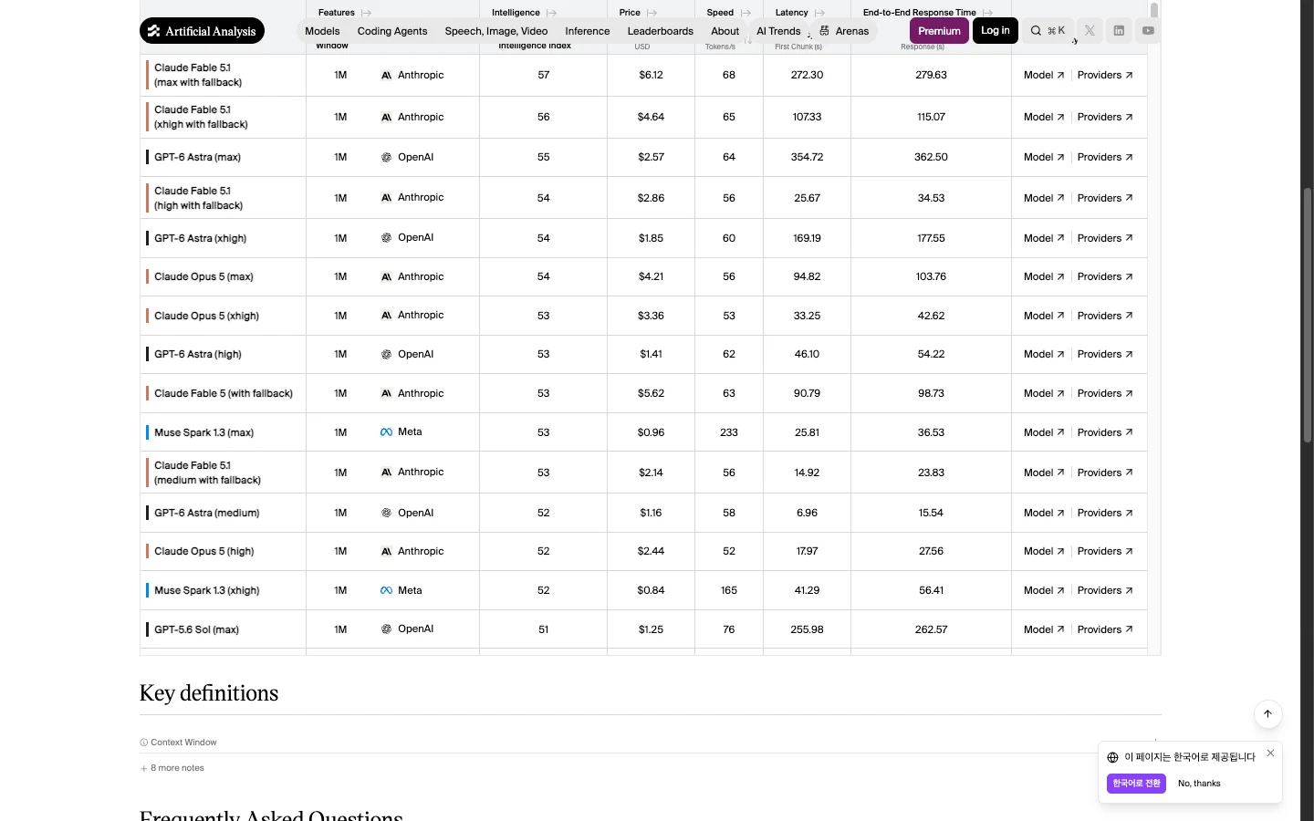1314x821 pixels.
Task: Select the Claude Opus 5 (xhigh) model name
Action: (x=206, y=316)
